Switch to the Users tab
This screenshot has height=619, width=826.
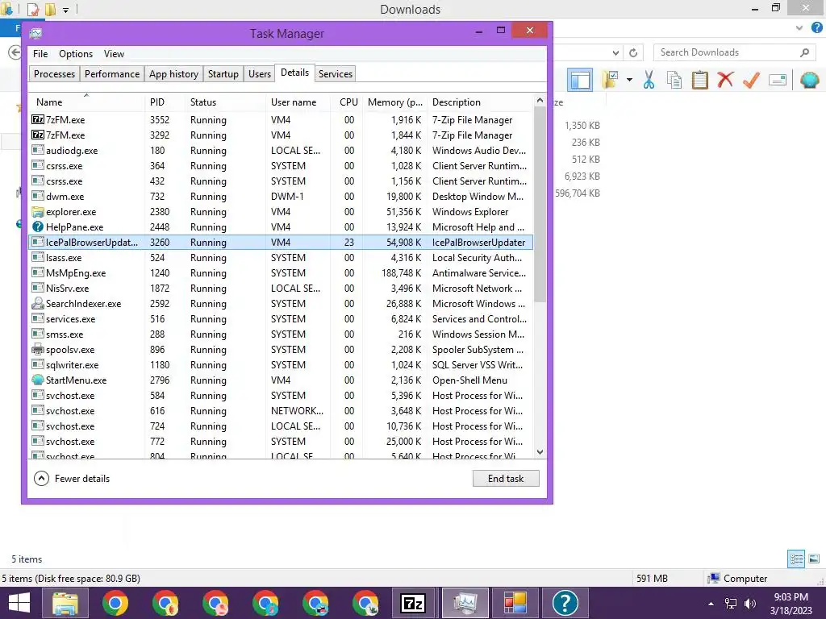click(259, 74)
